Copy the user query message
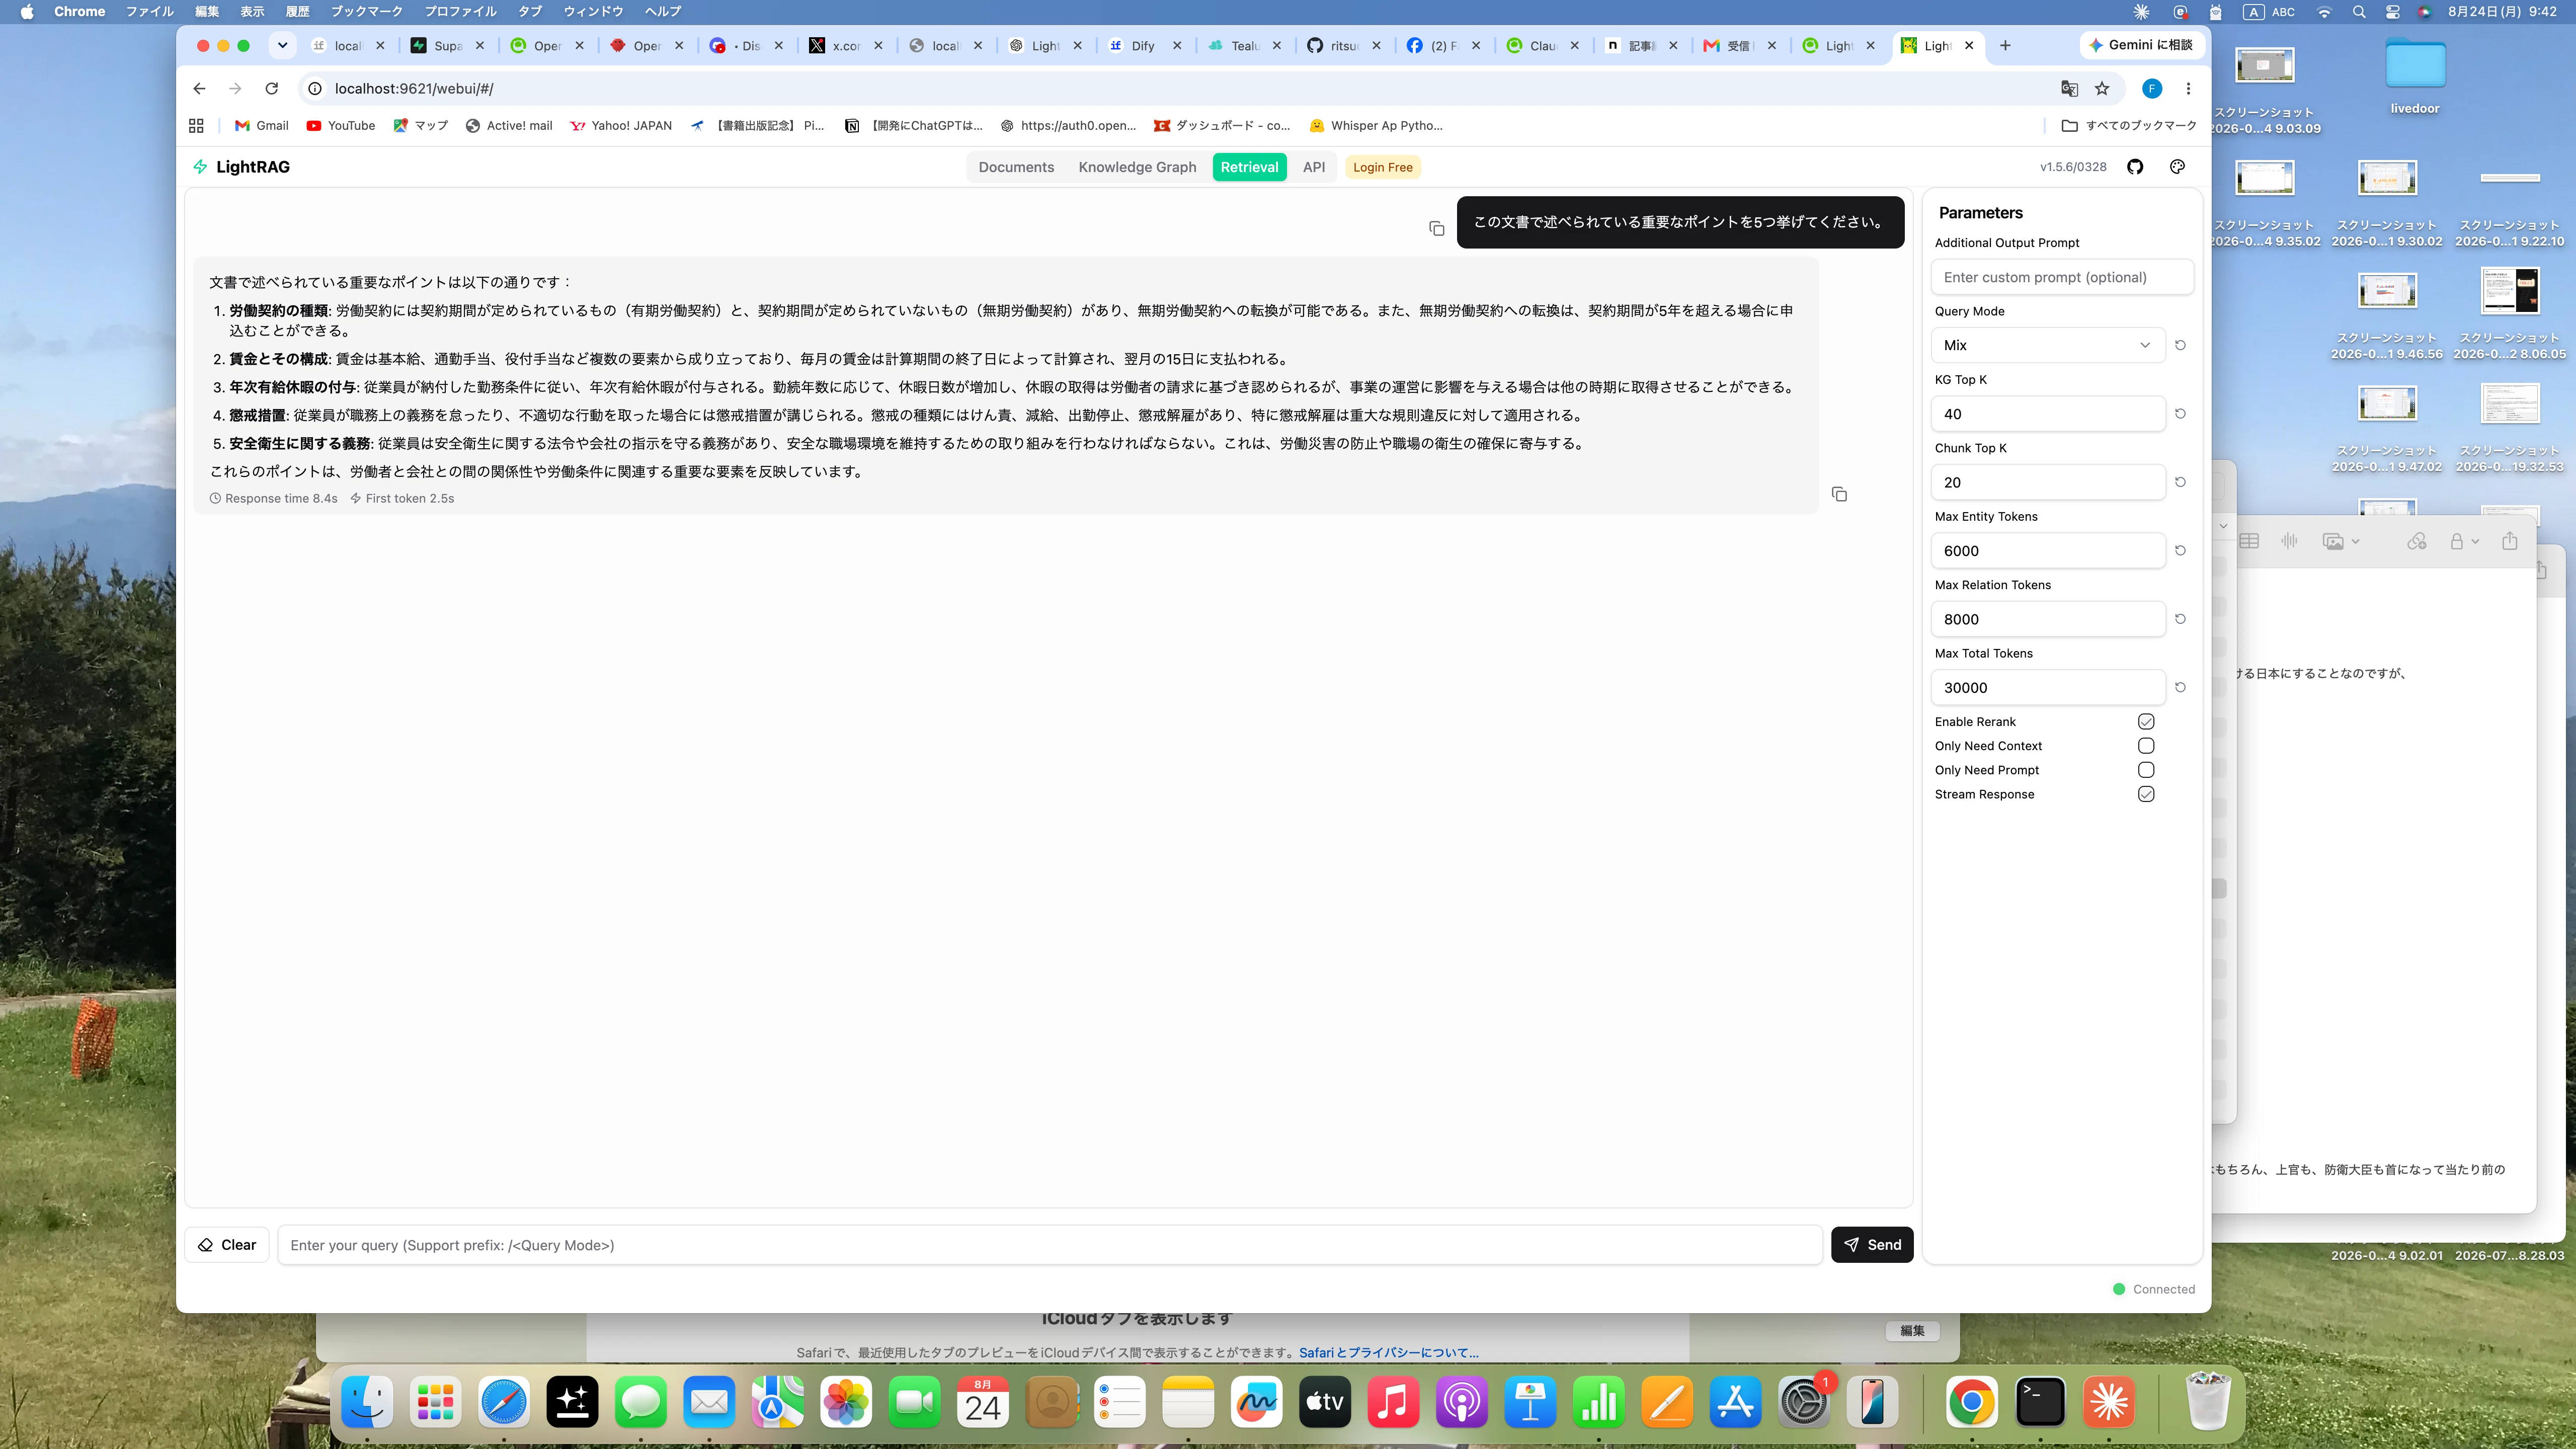The image size is (2576, 1449). [1437, 229]
